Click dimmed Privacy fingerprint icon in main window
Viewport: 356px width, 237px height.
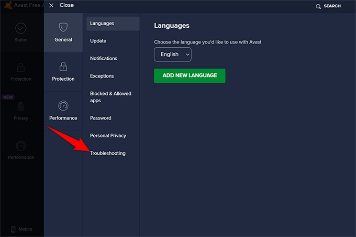[x=20, y=106]
